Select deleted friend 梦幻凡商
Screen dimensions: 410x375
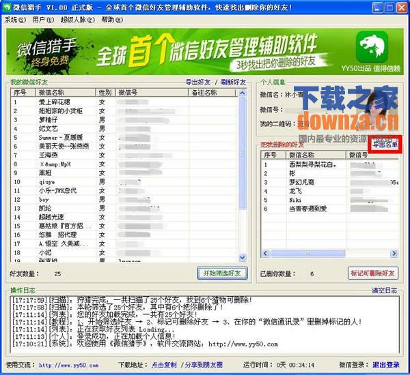tap(330, 183)
